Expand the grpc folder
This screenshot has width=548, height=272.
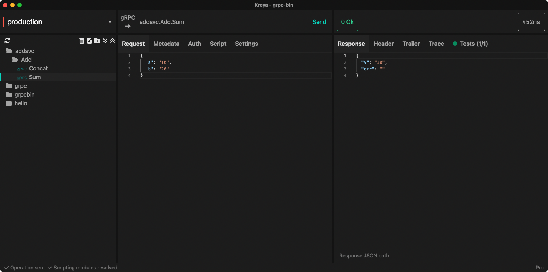(x=58, y=86)
